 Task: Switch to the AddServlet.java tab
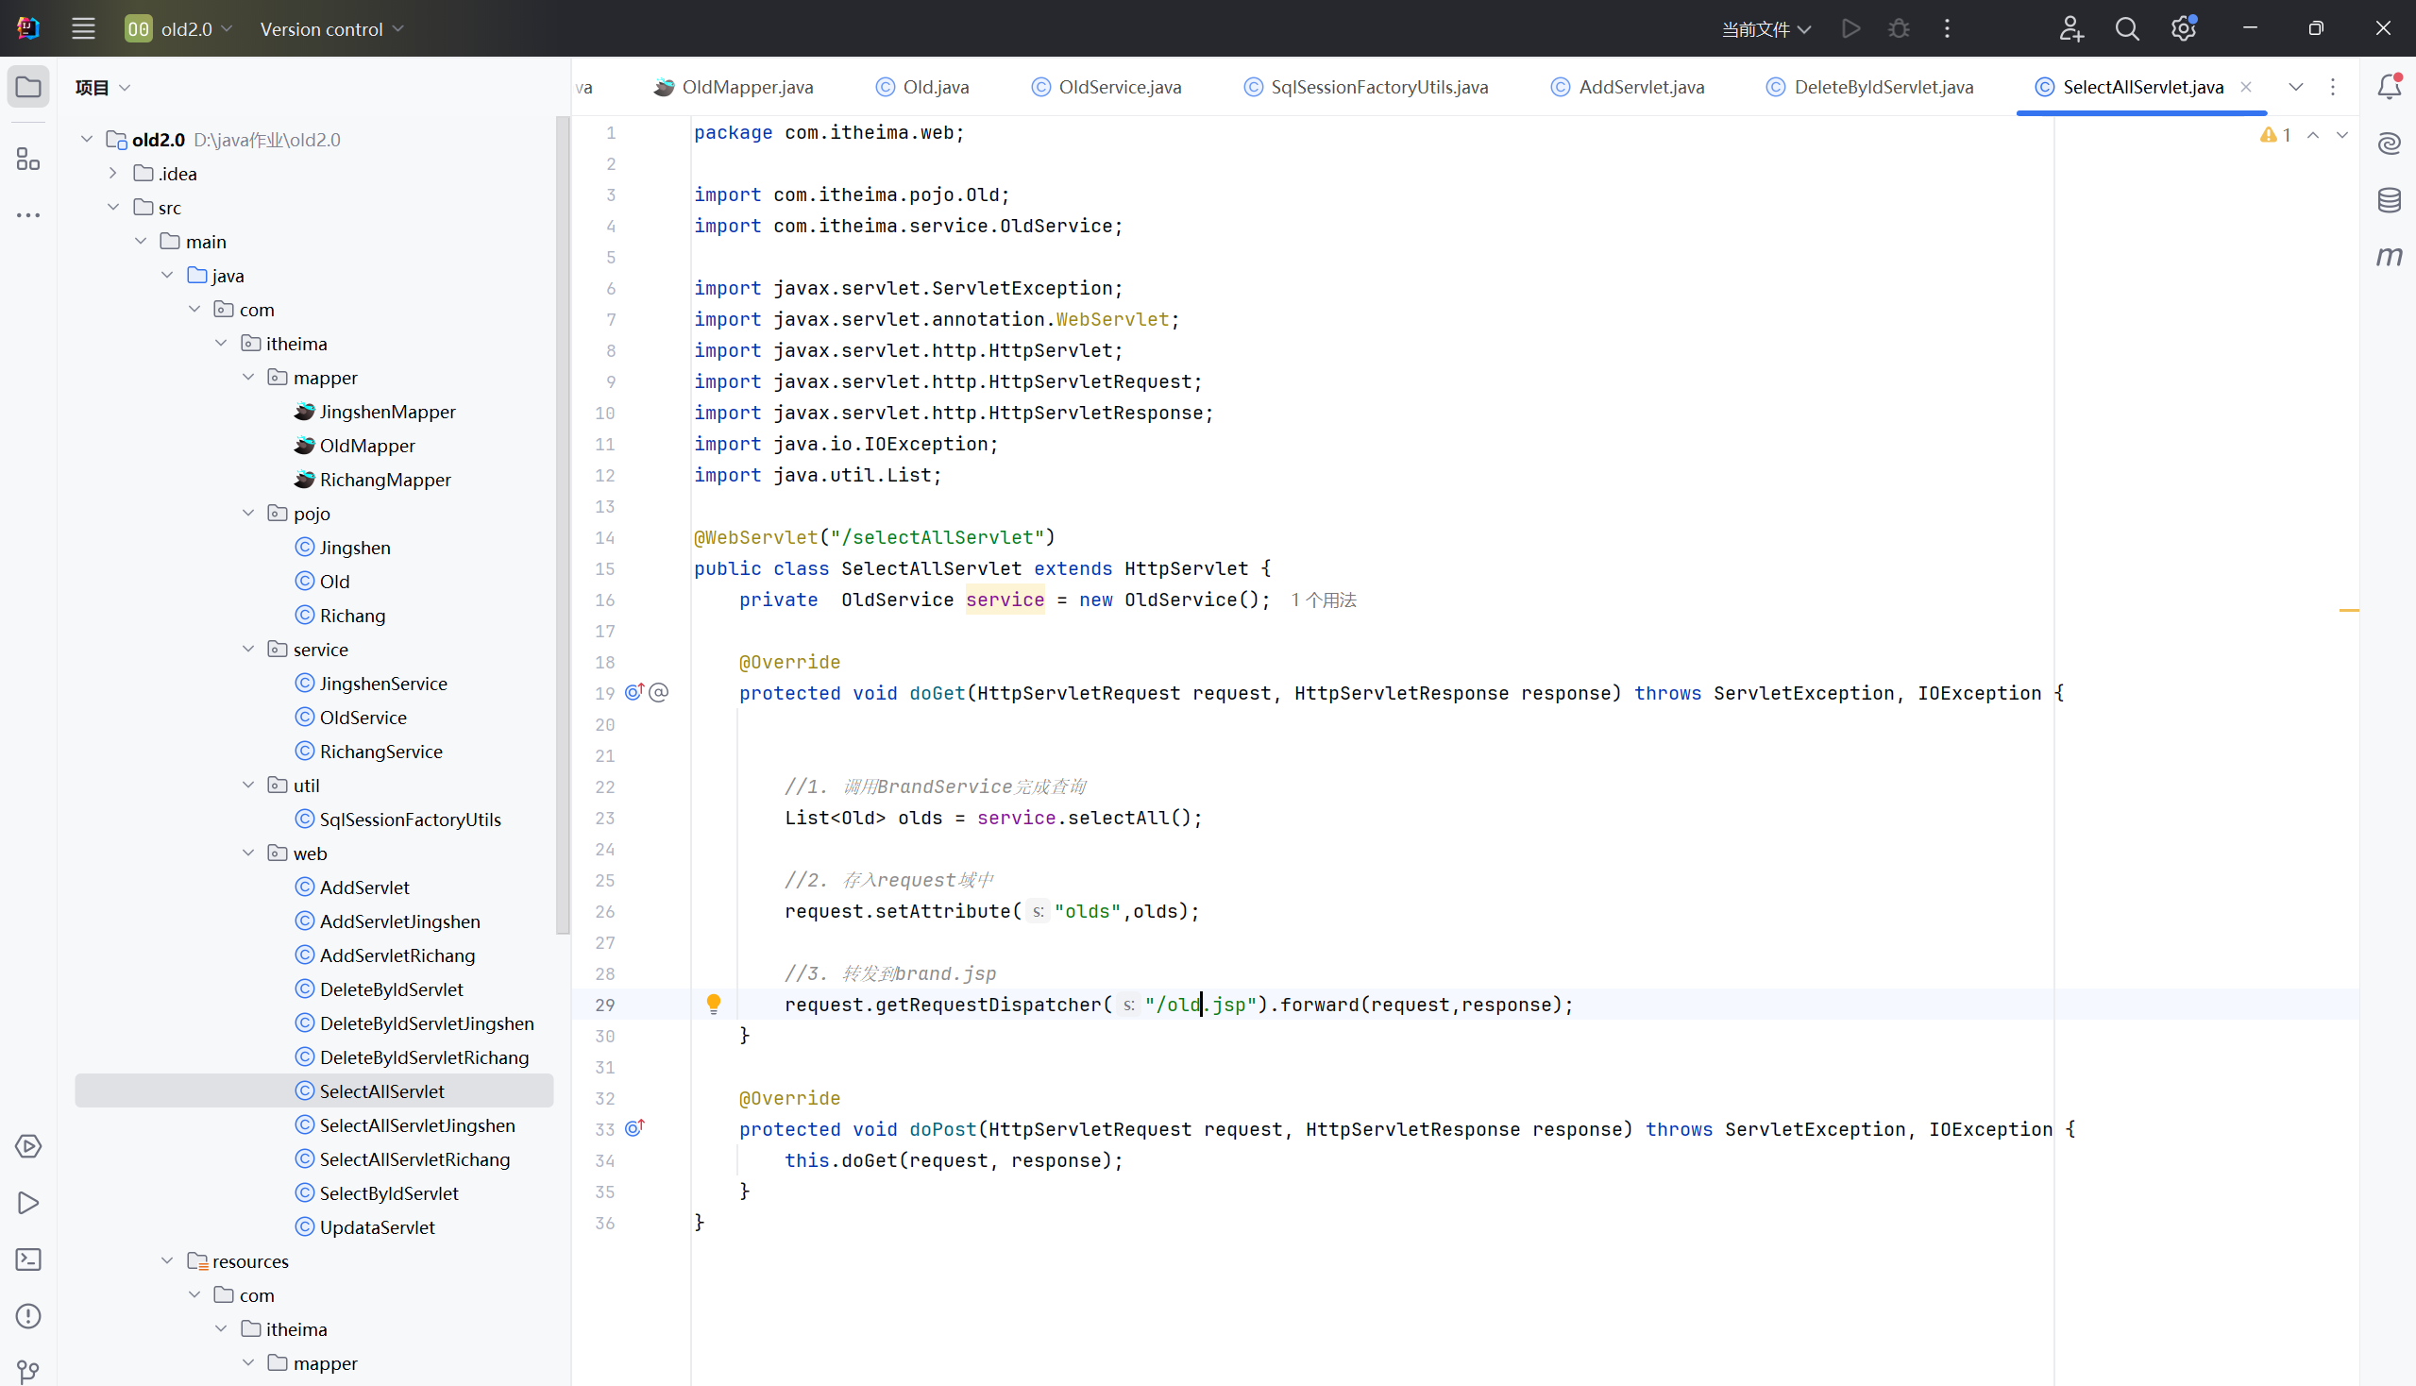1640,88
